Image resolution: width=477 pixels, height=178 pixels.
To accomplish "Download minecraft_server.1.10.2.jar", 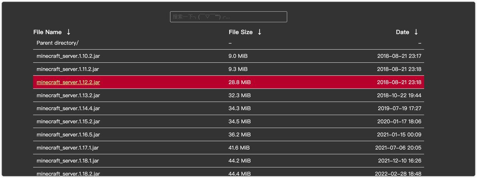I will 68,56.
